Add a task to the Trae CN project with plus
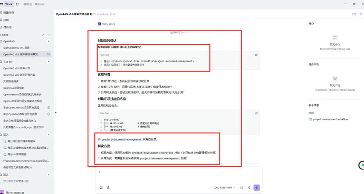This screenshot has width=364, height=194. [49, 62]
